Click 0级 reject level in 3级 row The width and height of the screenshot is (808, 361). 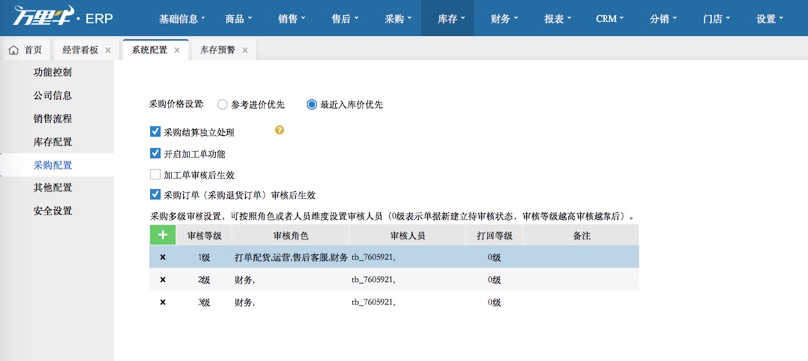[x=494, y=302]
